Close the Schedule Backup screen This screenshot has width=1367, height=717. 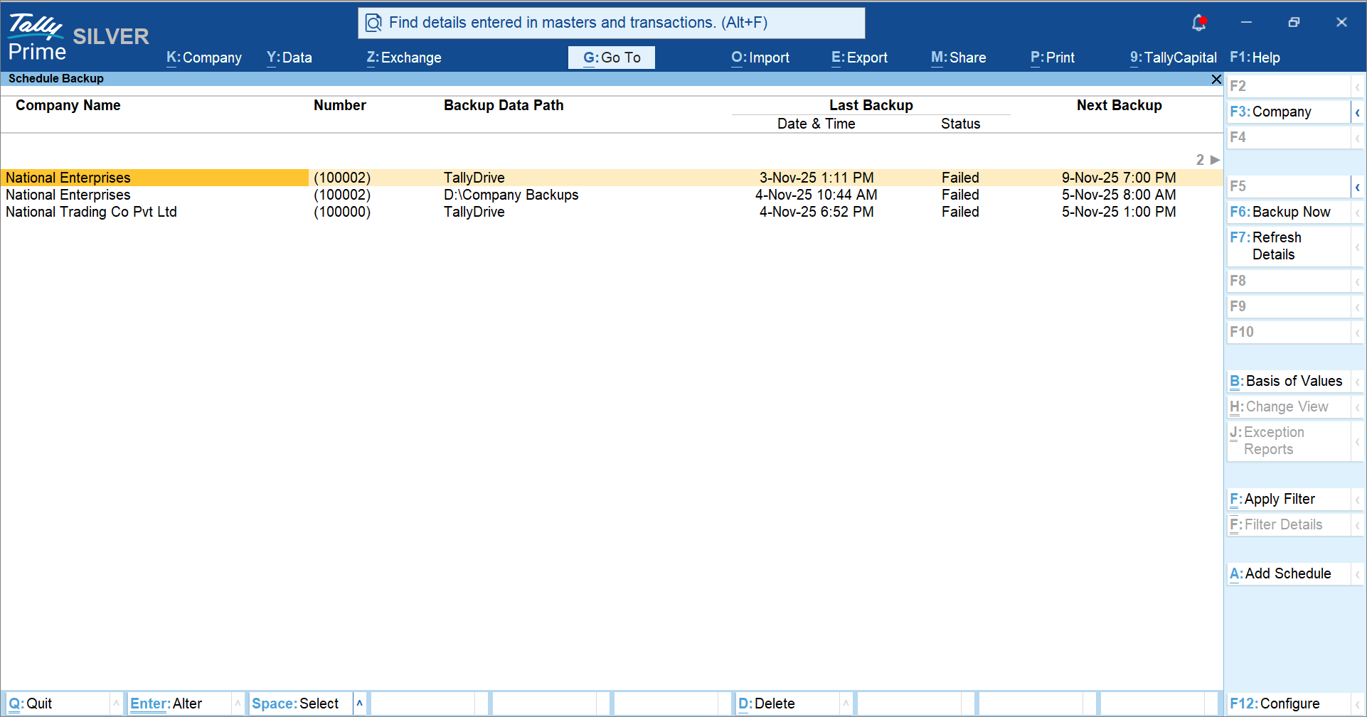point(1216,79)
